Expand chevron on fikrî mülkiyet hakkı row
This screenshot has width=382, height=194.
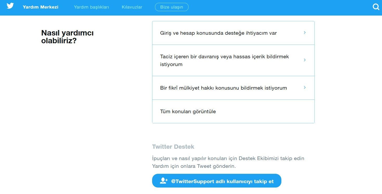(x=305, y=88)
